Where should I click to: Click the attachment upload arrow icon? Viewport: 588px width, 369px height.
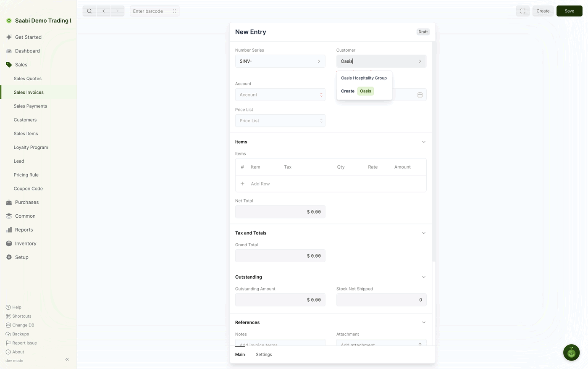[420, 345]
